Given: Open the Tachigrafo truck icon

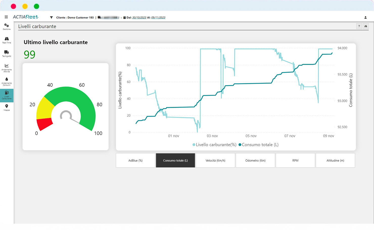Looking at the screenshot, I should [7, 53].
